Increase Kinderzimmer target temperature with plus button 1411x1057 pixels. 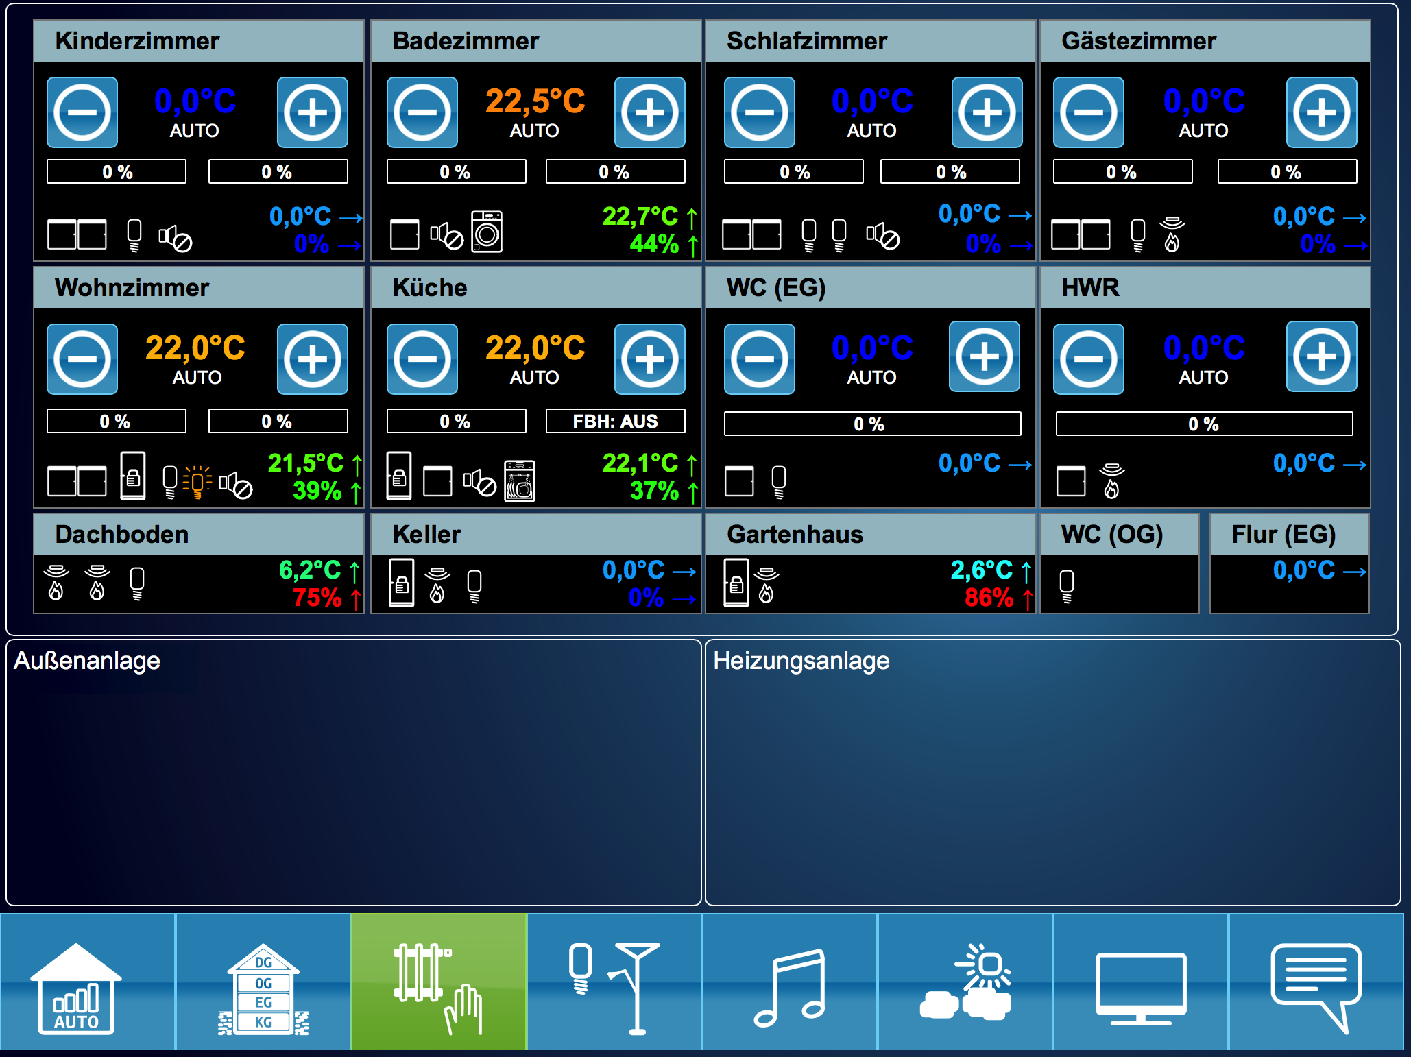(x=313, y=112)
